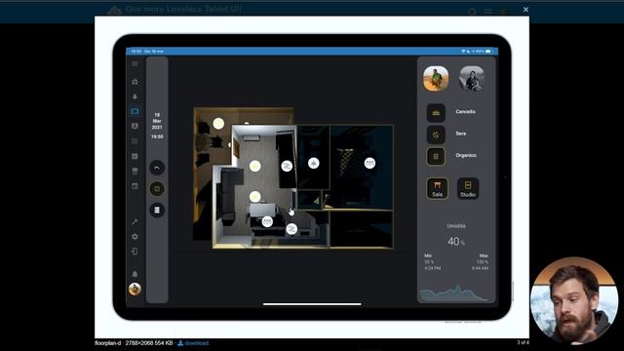
Task: Open the home icon in the tablet sidebar
Action: tap(135, 82)
